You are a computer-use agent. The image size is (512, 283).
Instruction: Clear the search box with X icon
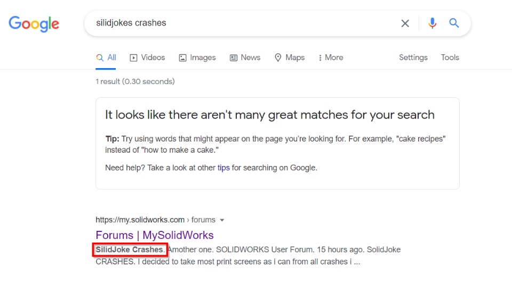click(x=405, y=23)
